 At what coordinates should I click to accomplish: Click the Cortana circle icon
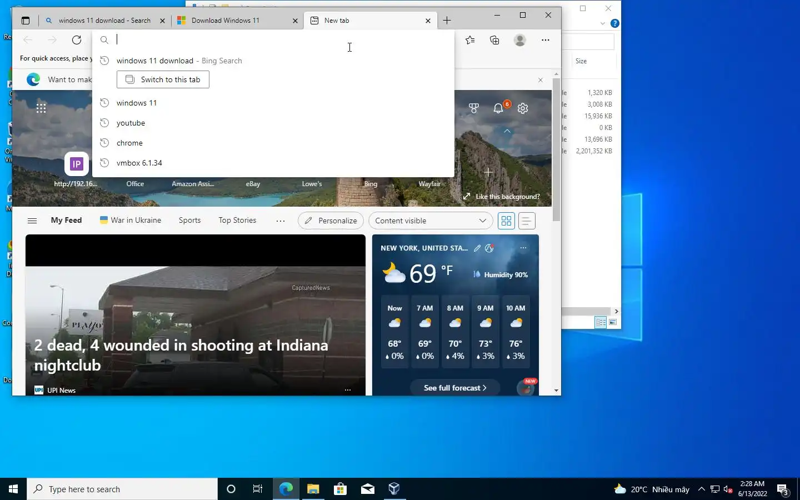pos(231,489)
